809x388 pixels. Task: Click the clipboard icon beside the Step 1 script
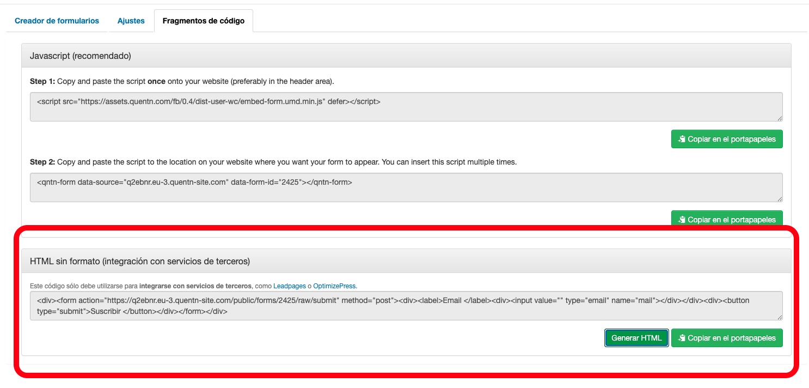[682, 139]
